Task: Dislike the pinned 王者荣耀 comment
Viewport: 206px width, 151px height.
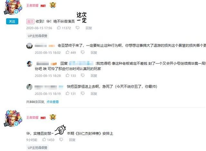Action: pos(78,28)
